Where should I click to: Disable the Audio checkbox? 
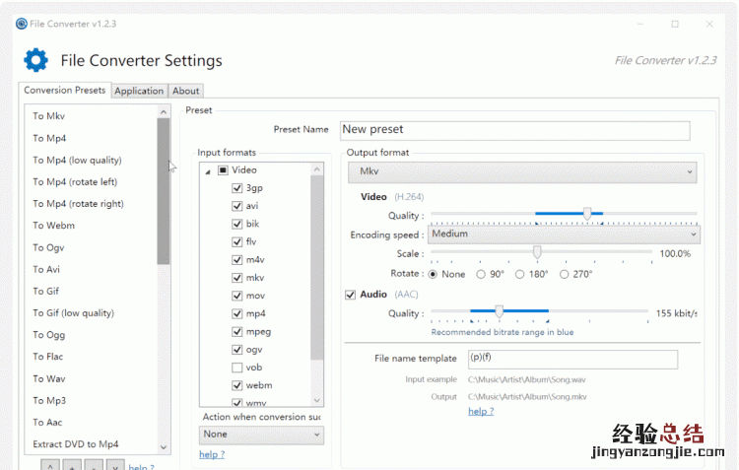click(x=351, y=294)
